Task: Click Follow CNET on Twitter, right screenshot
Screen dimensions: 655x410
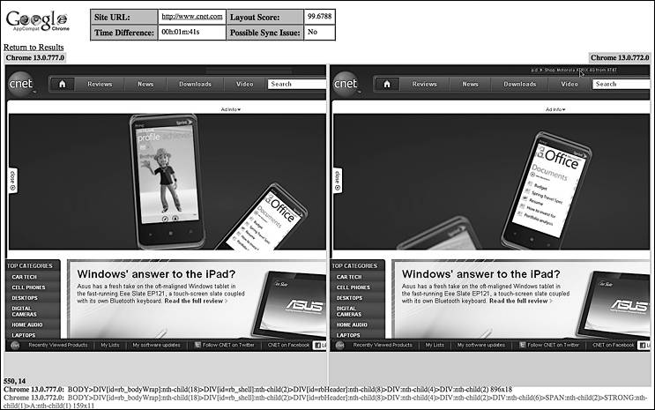Action: (x=549, y=345)
